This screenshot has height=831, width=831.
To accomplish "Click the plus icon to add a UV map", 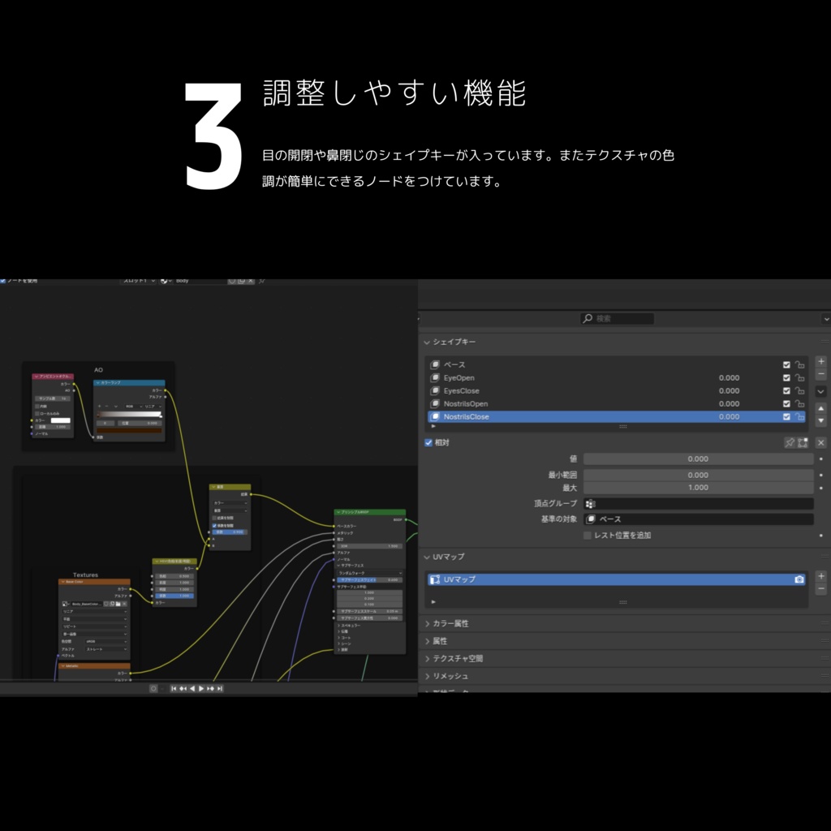I will (x=820, y=577).
